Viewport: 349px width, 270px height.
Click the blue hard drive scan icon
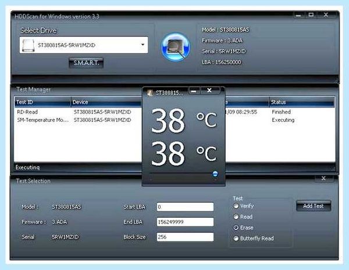(x=176, y=47)
